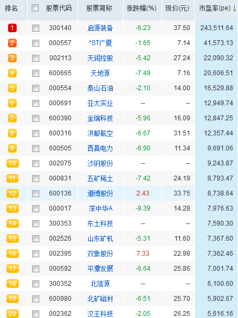The image size is (238, 318).
Task: Open stock link 道博股份
Action: point(100,193)
